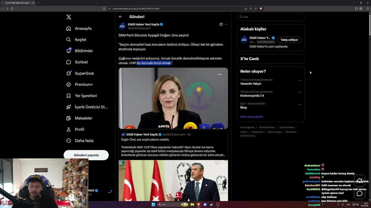The image size is (371, 208).
Task: Open the quoted post's Özgür Özel image
Action: point(173,181)
